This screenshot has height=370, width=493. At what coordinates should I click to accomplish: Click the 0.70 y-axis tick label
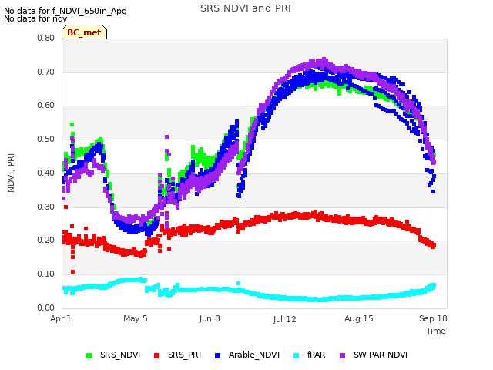(x=46, y=72)
